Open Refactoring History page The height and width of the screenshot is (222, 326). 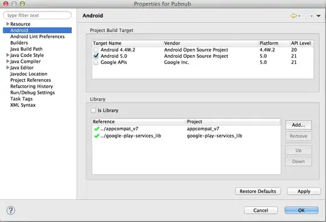coord(31,86)
